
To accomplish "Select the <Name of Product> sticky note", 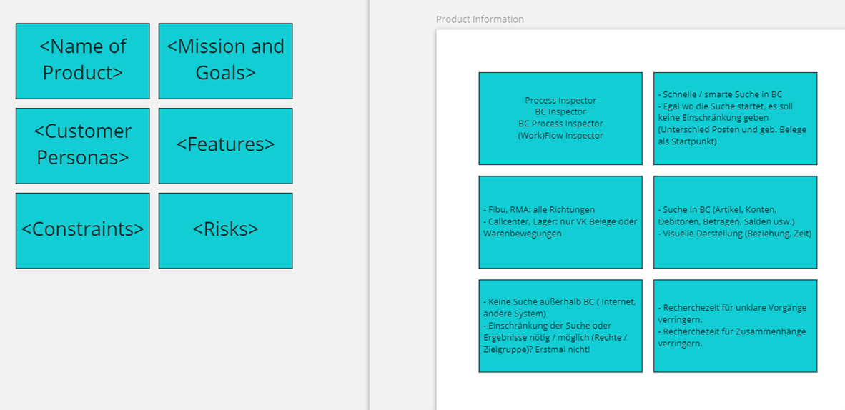I will pyautogui.click(x=82, y=61).
